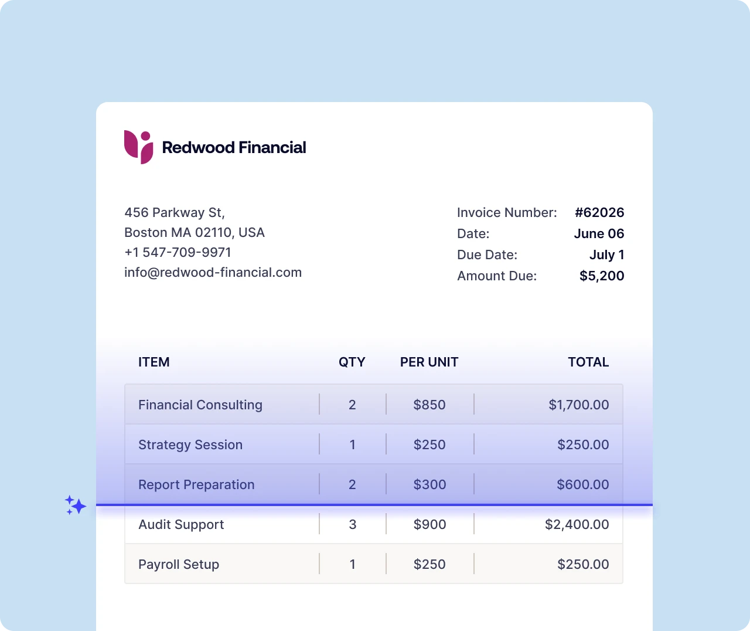Select the Financial Consulting row
The width and height of the screenshot is (750, 631).
tap(200, 405)
